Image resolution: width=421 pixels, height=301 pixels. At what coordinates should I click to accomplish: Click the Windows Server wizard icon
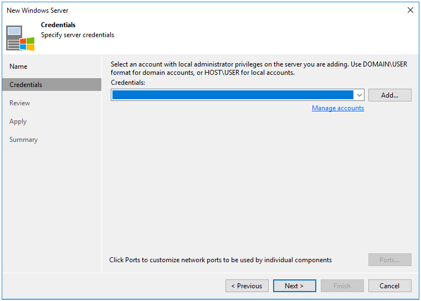(20, 38)
